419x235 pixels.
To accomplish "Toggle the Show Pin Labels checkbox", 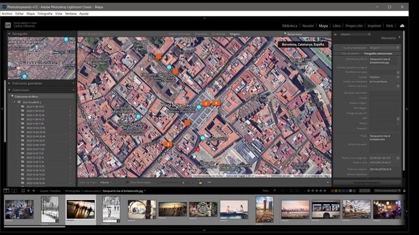I will [127, 183].
